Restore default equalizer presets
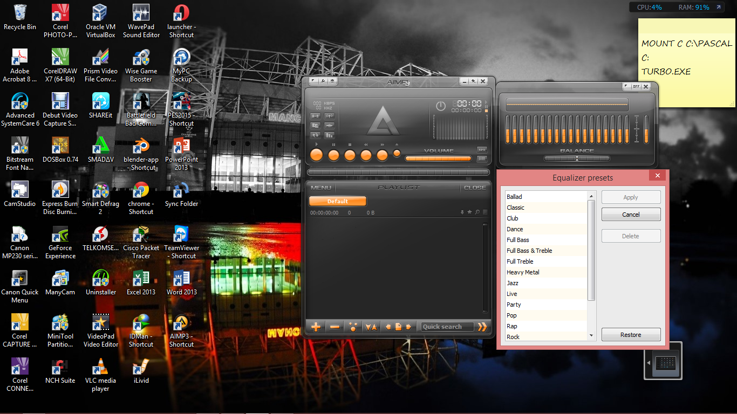 tap(631, 334)
